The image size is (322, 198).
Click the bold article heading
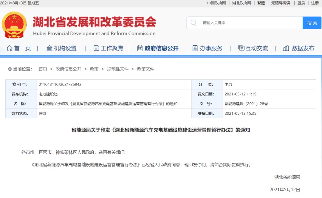(x=161, y=130)
